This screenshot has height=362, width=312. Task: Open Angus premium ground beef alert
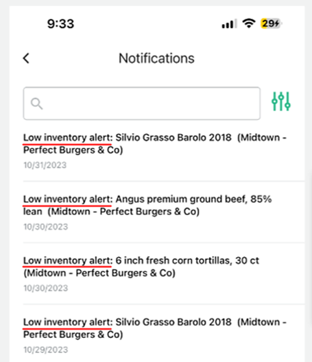pyautogui.click(x=155, y=213)
